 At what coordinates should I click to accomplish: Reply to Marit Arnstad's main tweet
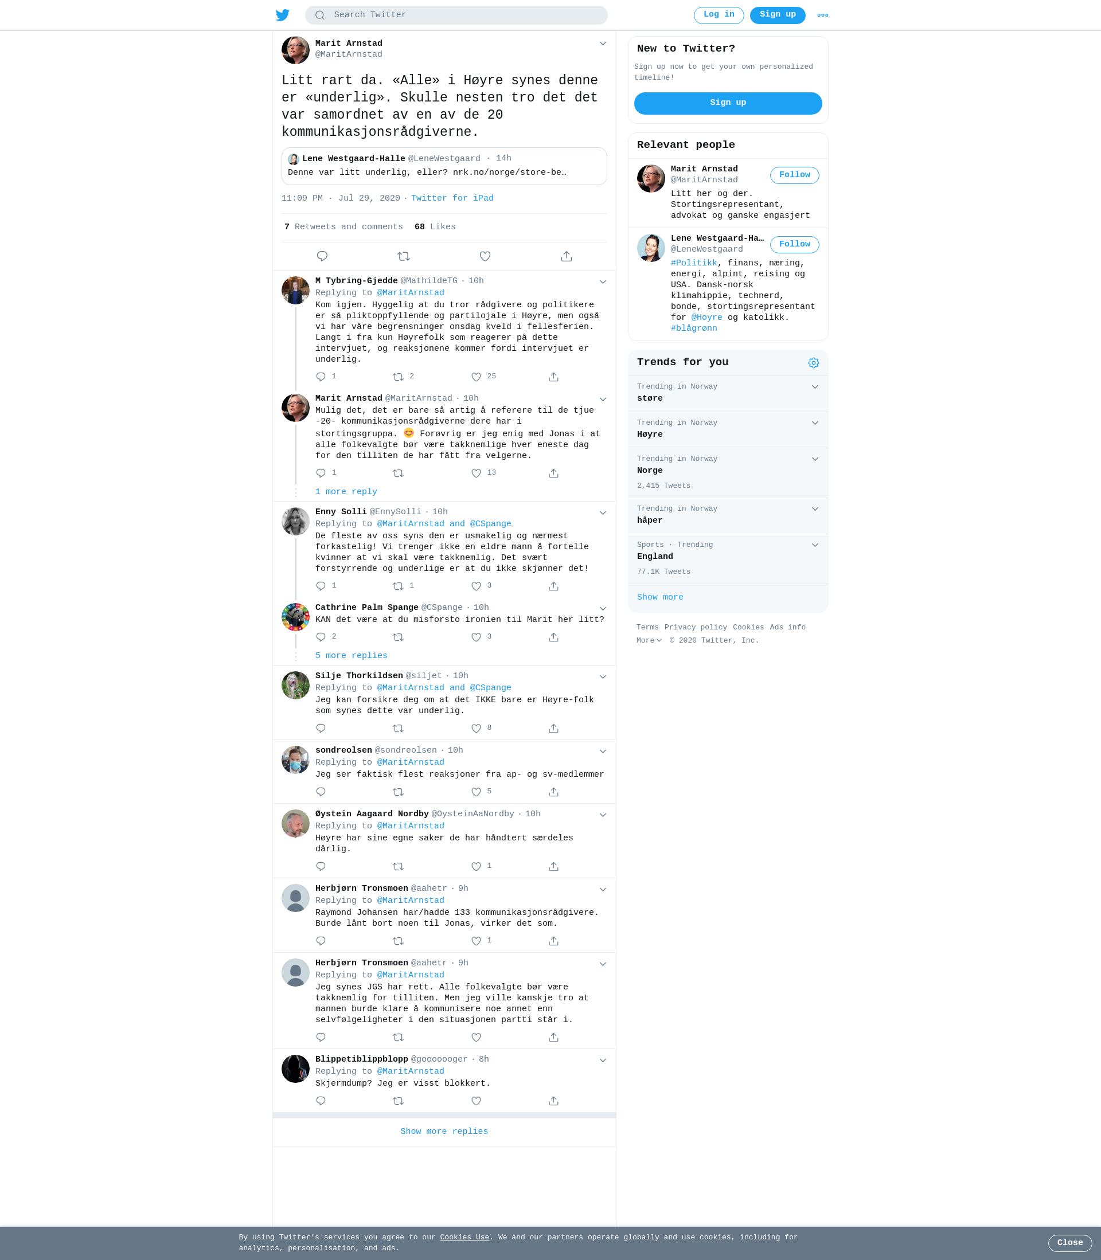coord(322,256)
